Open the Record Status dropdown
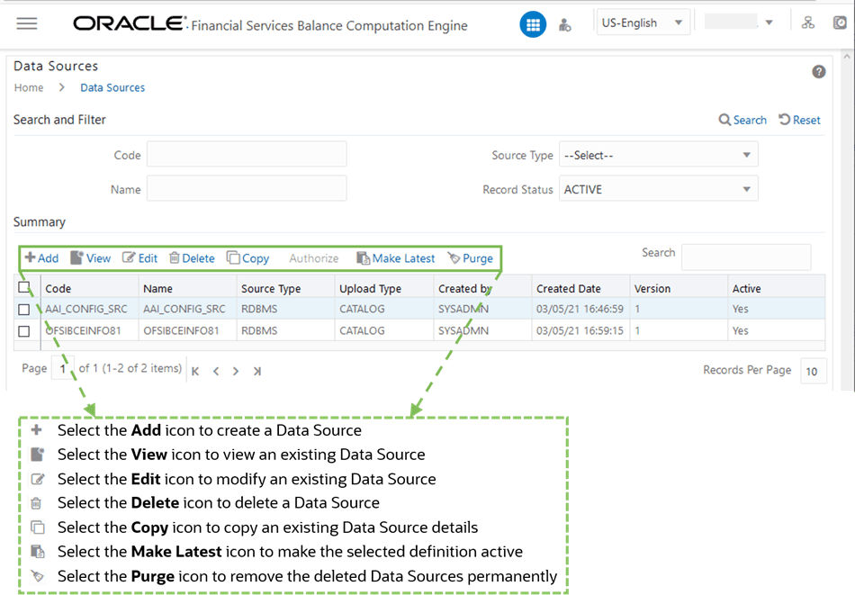This screenshot has width=855, height=595. pos(658,189)
